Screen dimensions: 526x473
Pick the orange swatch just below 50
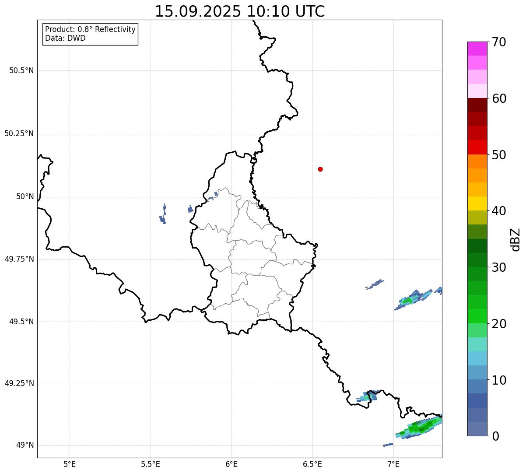(x=477, y=161)
